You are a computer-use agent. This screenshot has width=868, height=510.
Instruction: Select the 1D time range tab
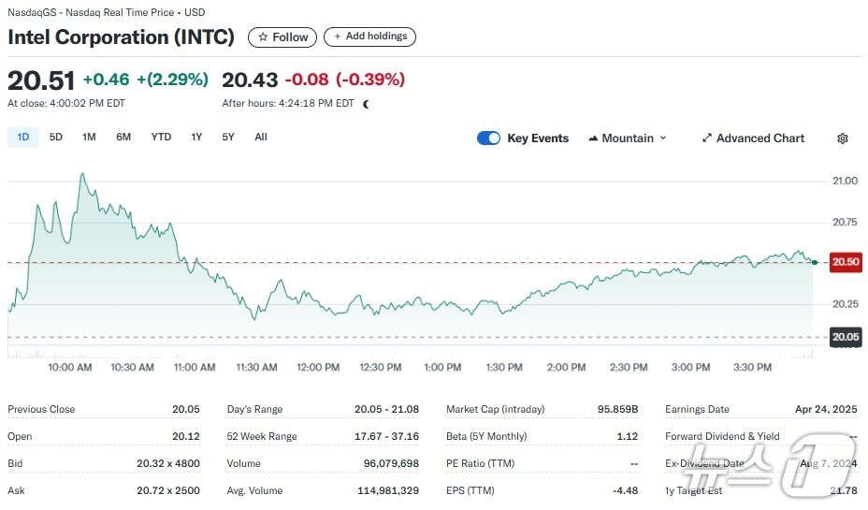[23, 138]
